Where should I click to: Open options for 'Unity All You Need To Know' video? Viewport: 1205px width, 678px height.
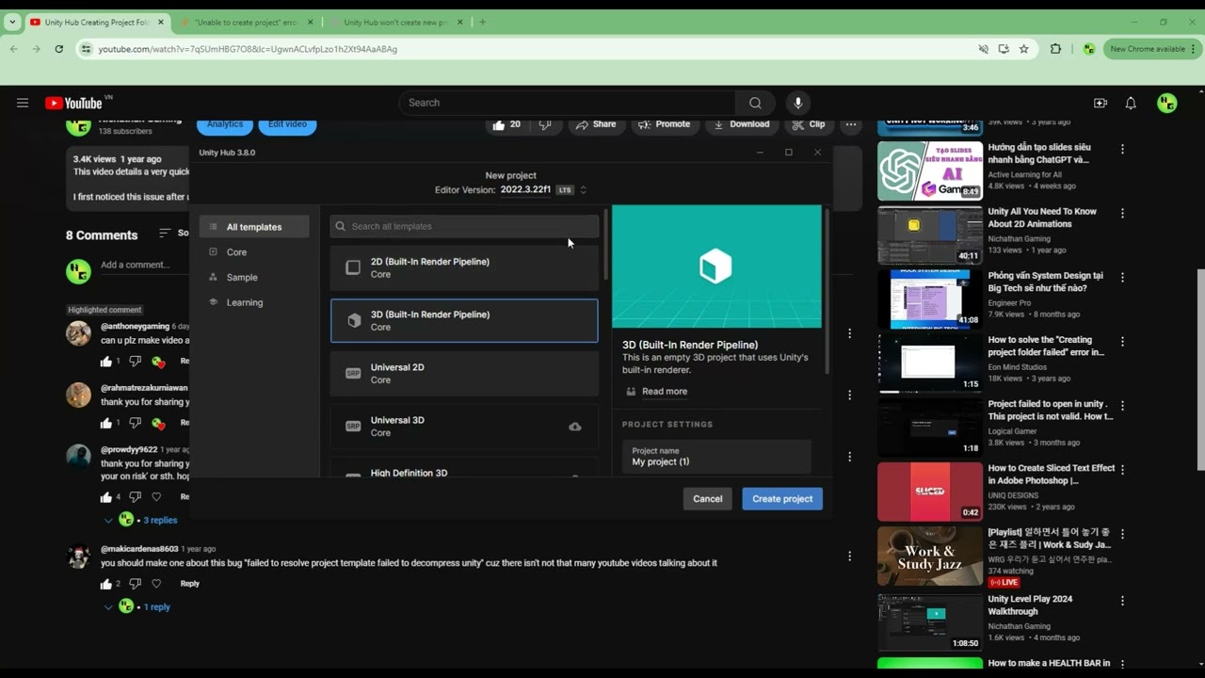[x=1122, y=214]
